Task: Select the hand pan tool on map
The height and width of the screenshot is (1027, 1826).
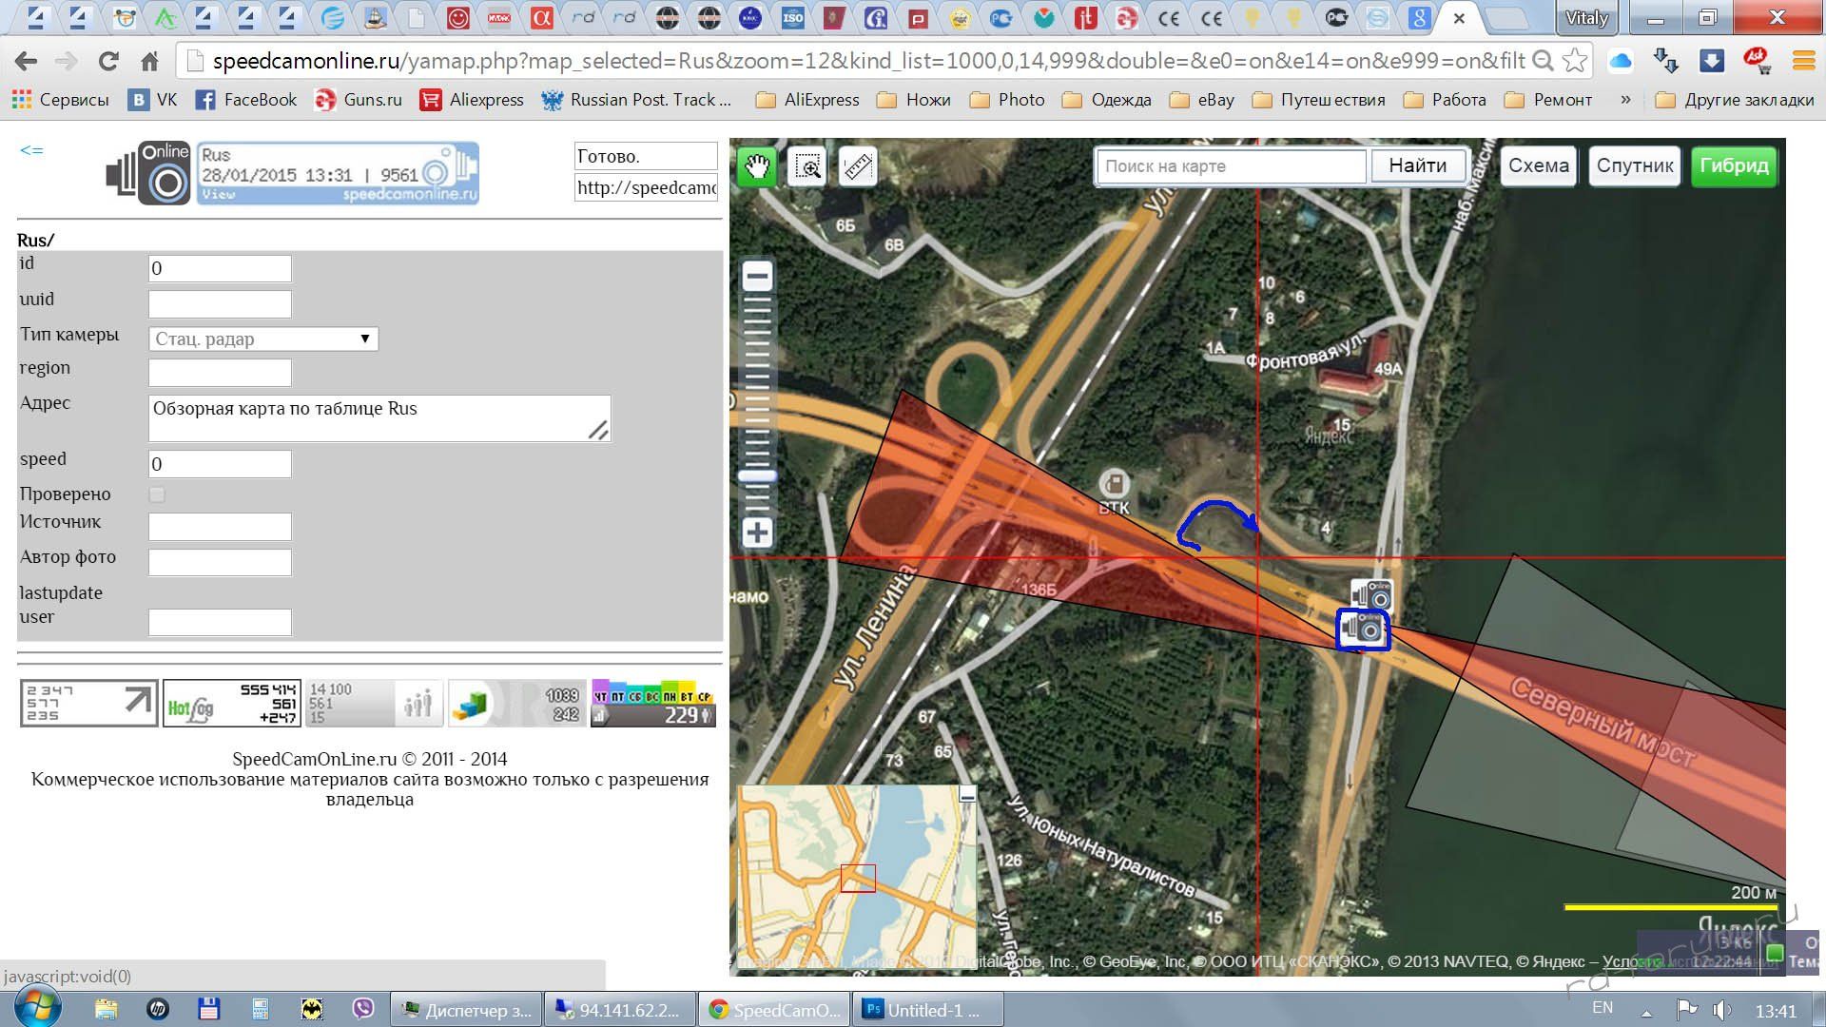Action: click(757, 167)
